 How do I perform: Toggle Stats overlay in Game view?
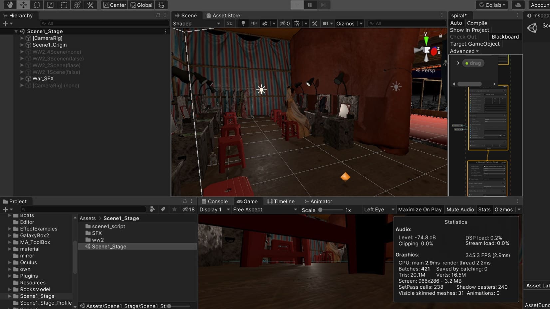[484, 210]
